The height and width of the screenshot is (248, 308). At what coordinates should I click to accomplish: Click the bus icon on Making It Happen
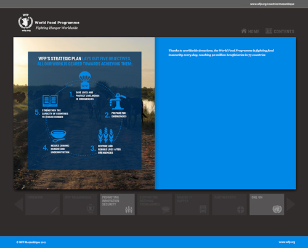[203, 209]
